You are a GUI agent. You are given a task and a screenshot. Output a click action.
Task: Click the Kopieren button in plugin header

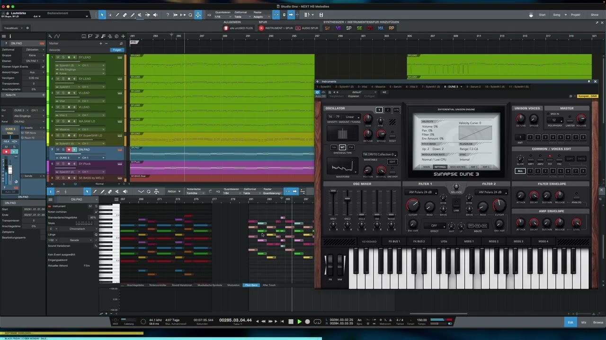354,96
